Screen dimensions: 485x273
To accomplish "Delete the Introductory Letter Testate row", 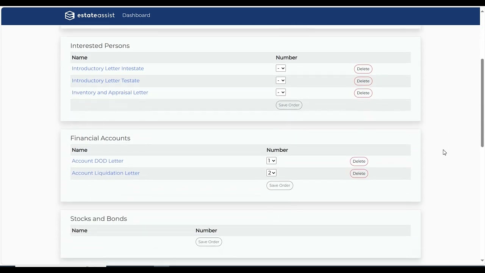I will pyautogui.click(x=363, y=81).
